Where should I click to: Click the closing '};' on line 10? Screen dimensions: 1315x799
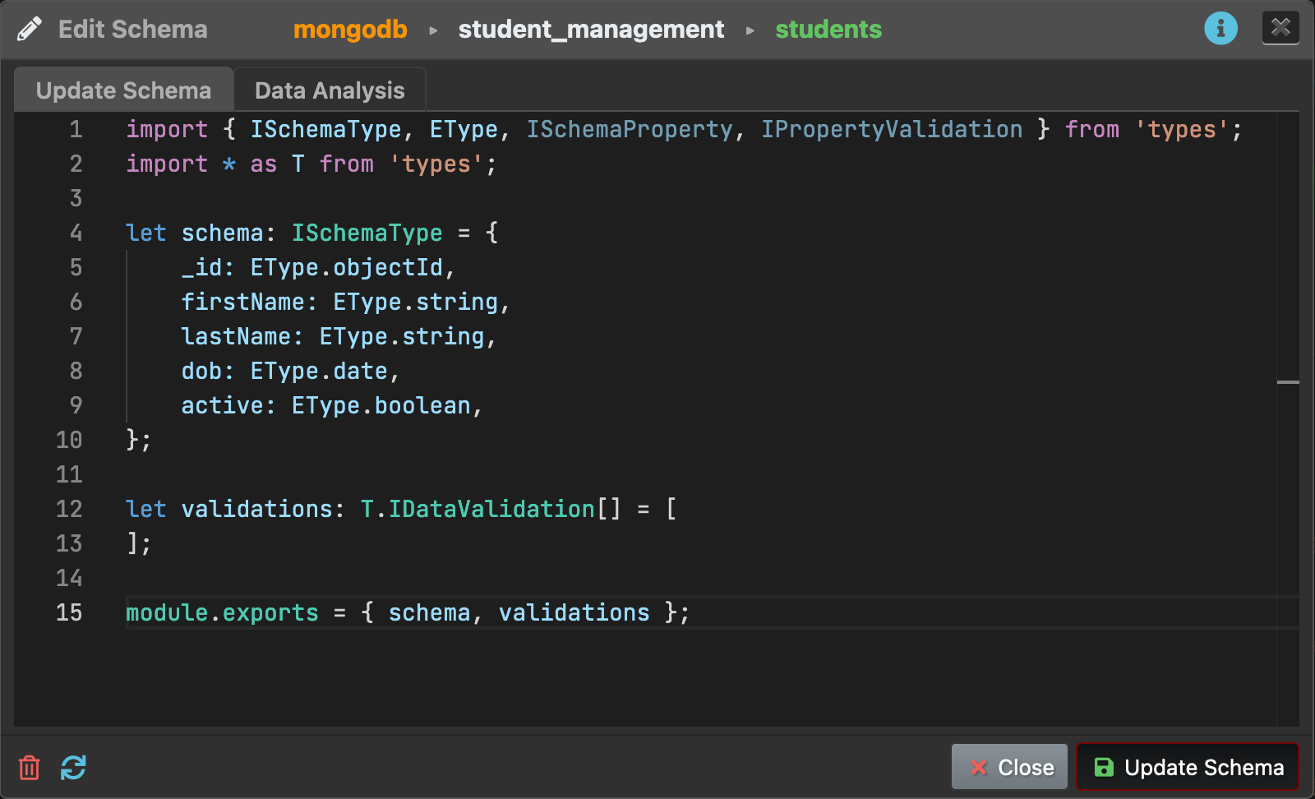click(x=139, y=440)
